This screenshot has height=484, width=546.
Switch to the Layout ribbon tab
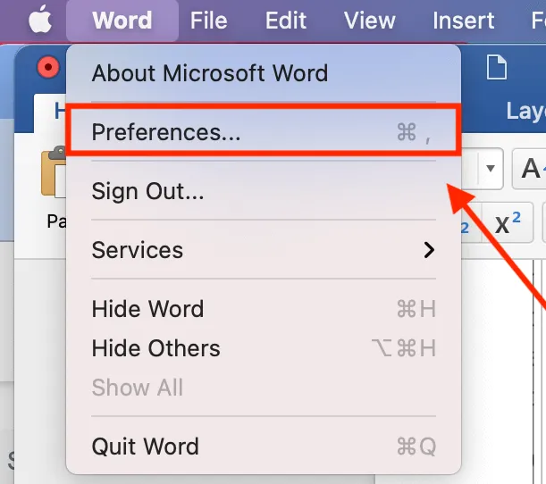(525, 112)
